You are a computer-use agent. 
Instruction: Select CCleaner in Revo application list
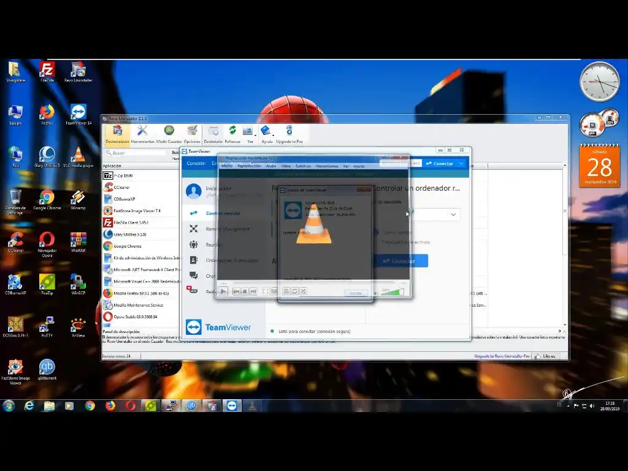[141, 187]
